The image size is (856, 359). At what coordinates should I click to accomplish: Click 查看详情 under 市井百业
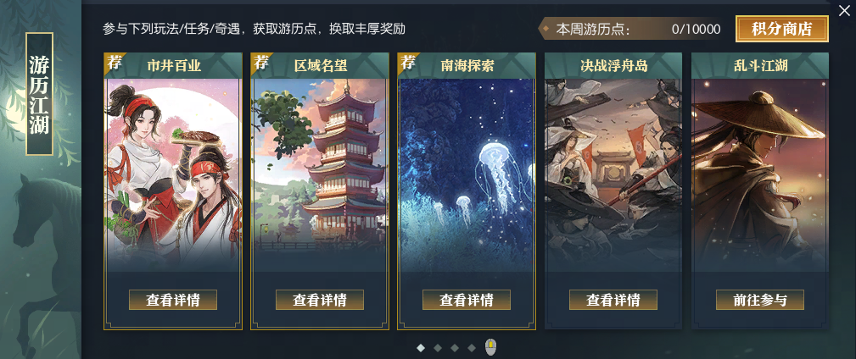point(173,300)
